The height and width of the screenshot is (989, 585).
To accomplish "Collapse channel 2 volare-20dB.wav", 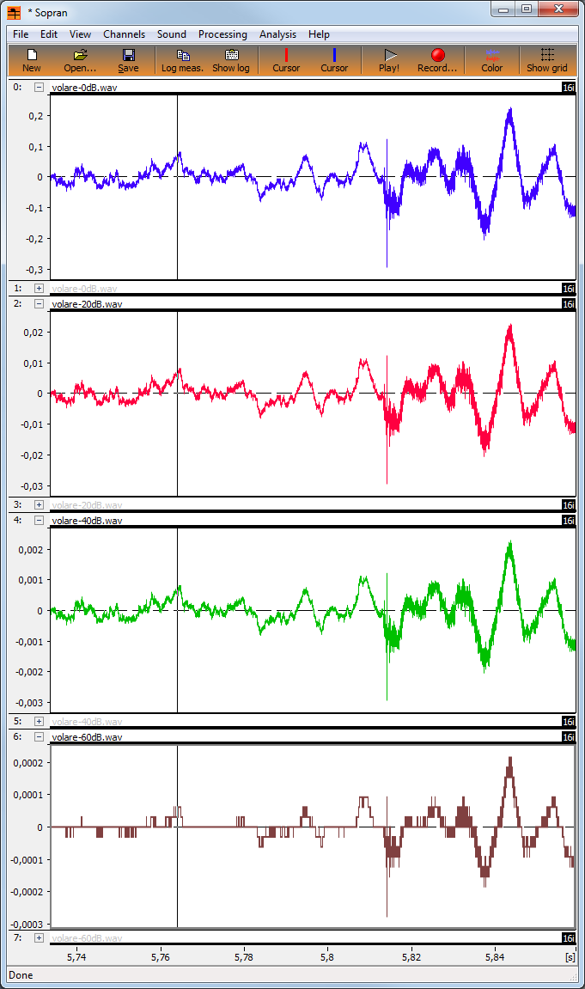I will pyautogui.click(x=39, y=303).
